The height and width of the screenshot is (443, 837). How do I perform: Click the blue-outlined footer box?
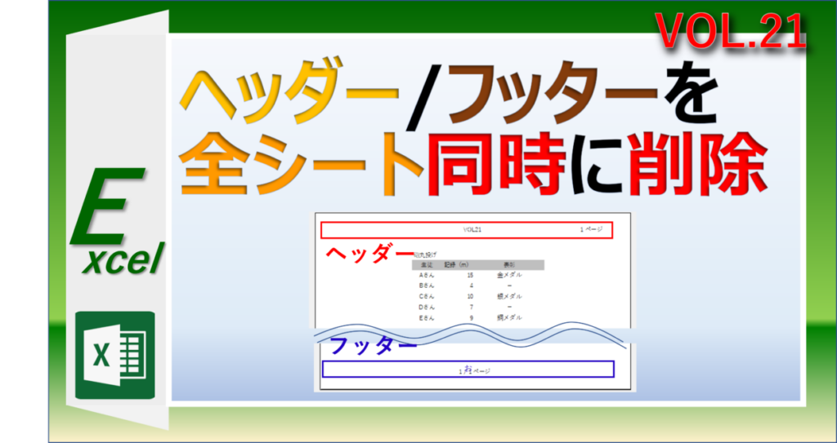coord(468,370)
